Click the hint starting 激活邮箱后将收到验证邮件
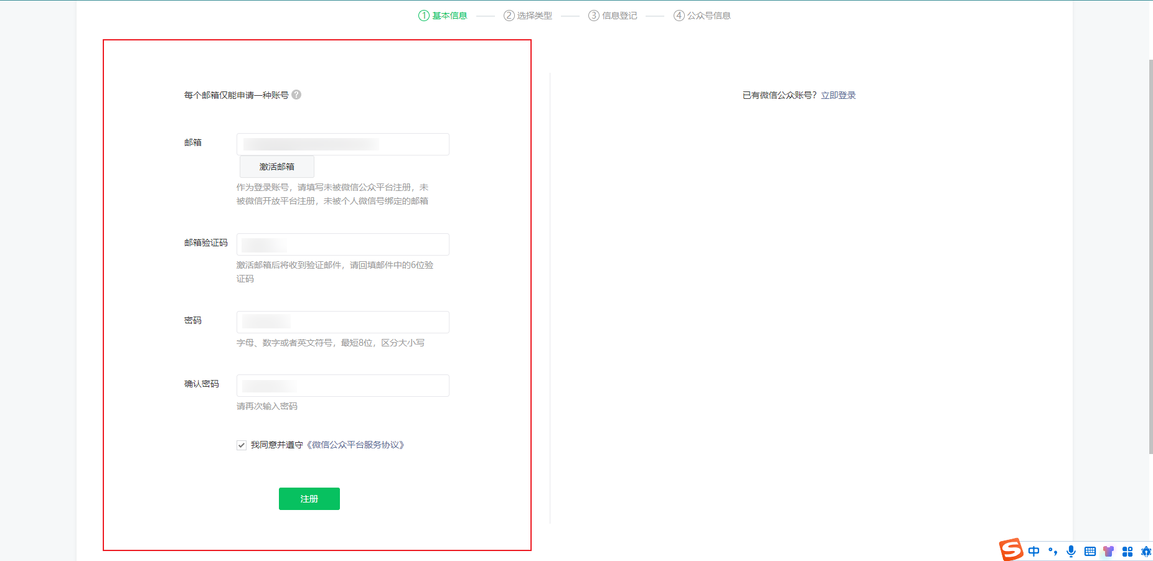 click(x=335, y=272)
